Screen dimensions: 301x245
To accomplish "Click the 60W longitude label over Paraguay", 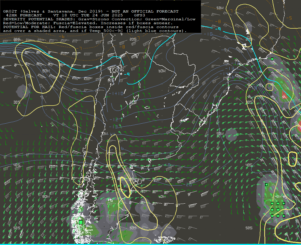I will (x=162, y=71).
